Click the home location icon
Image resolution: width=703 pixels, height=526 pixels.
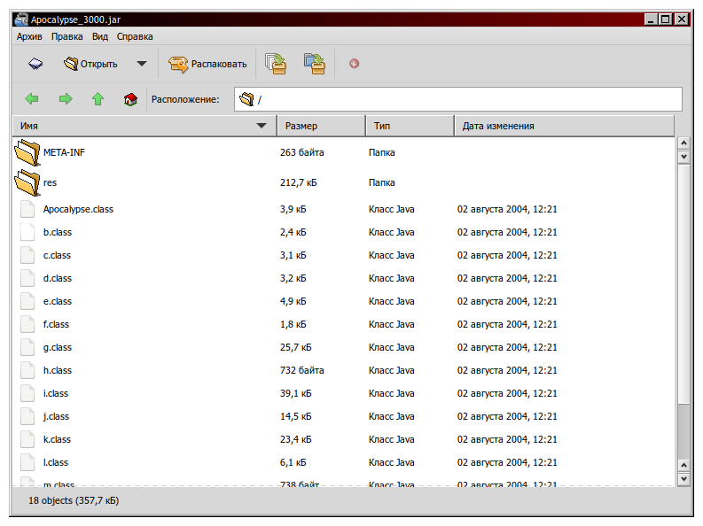130,99
